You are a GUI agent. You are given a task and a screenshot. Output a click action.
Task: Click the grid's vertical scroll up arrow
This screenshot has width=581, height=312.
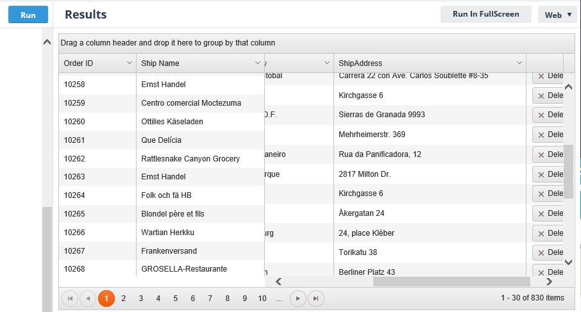point(568,88)
